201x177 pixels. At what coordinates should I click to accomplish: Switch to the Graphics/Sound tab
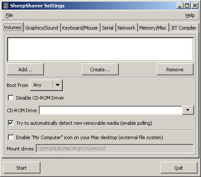[x=42, y=28]
